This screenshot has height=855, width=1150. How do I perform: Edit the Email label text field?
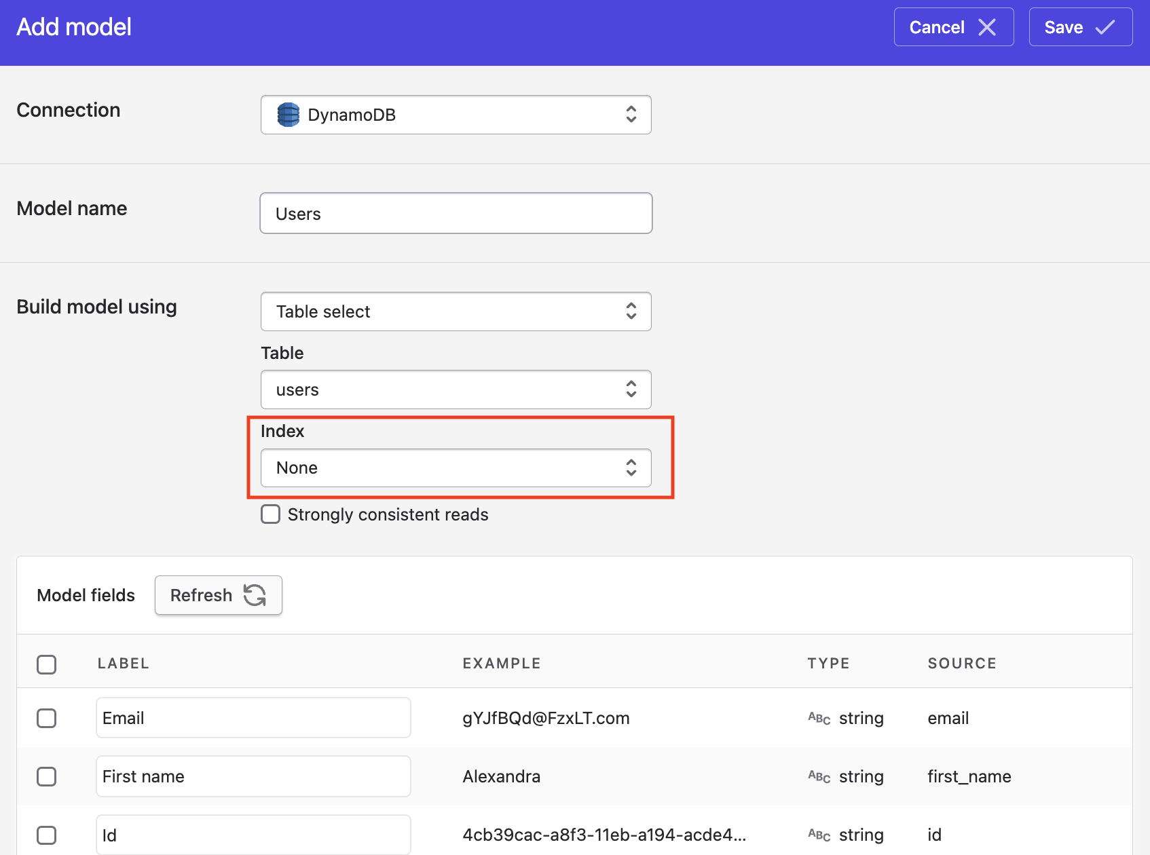click(253, 718)
